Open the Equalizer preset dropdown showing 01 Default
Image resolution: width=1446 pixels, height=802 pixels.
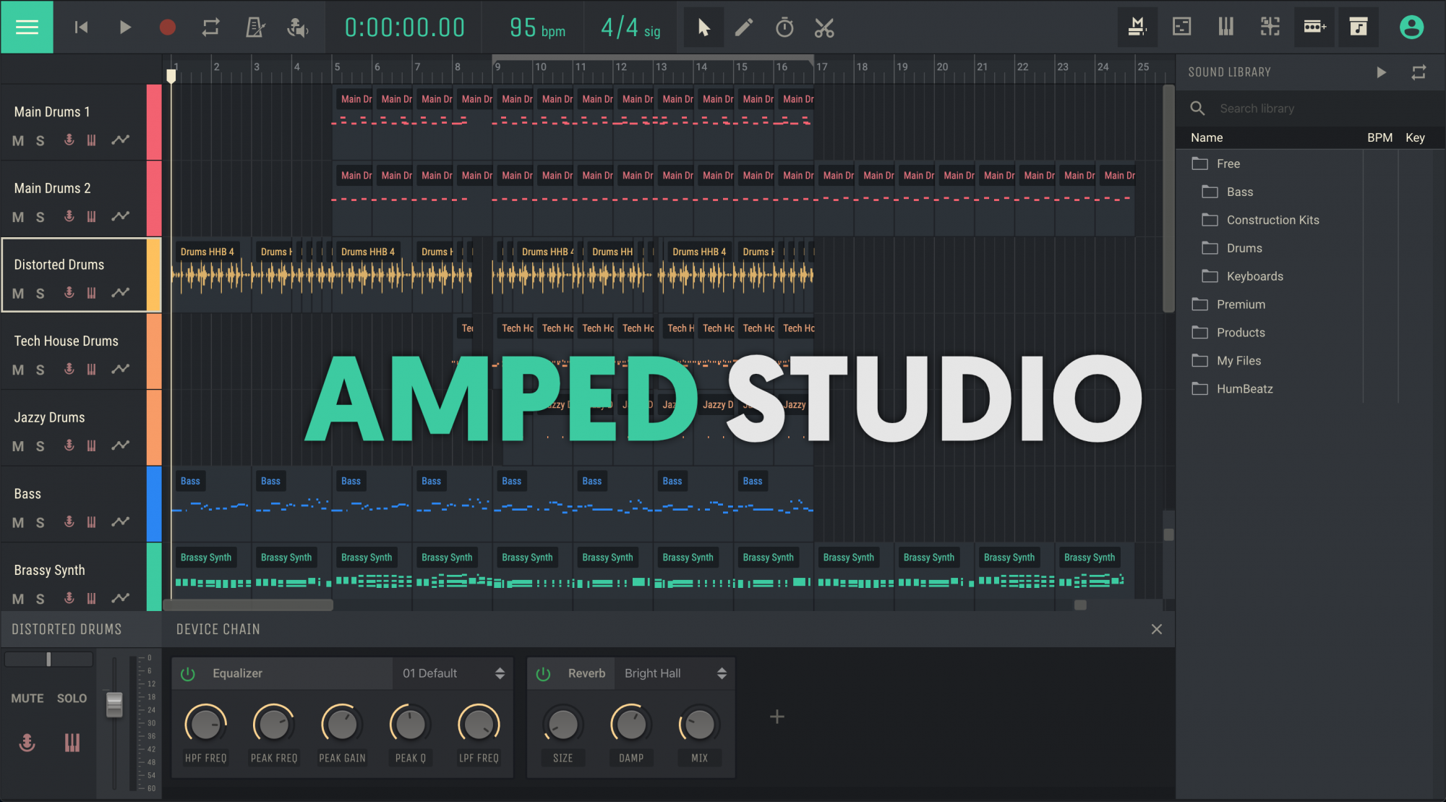tap(452, 673)
